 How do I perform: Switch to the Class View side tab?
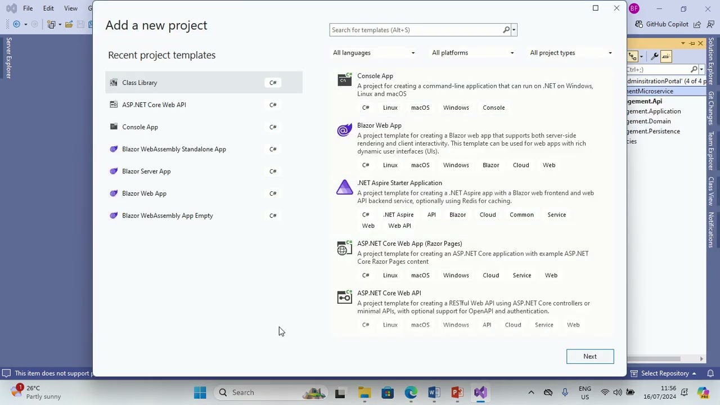712,191
